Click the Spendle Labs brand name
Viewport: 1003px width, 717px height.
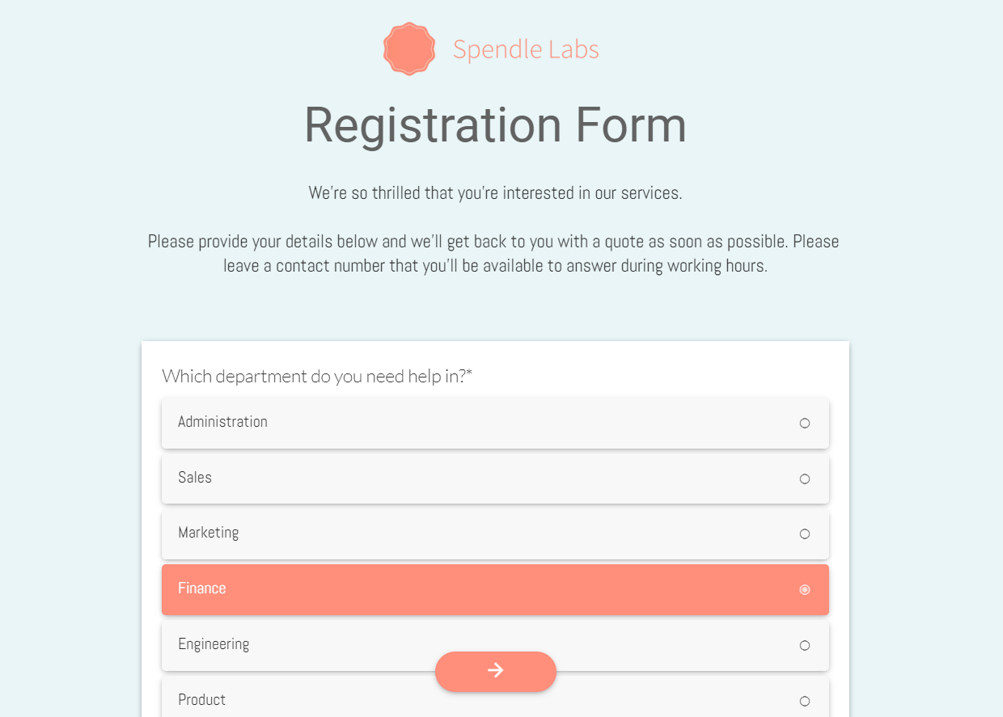click(526, 49)
